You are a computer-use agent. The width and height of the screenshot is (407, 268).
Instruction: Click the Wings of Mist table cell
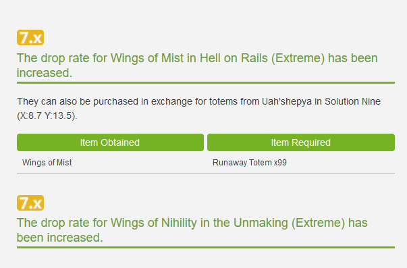[x=47, y=163]
